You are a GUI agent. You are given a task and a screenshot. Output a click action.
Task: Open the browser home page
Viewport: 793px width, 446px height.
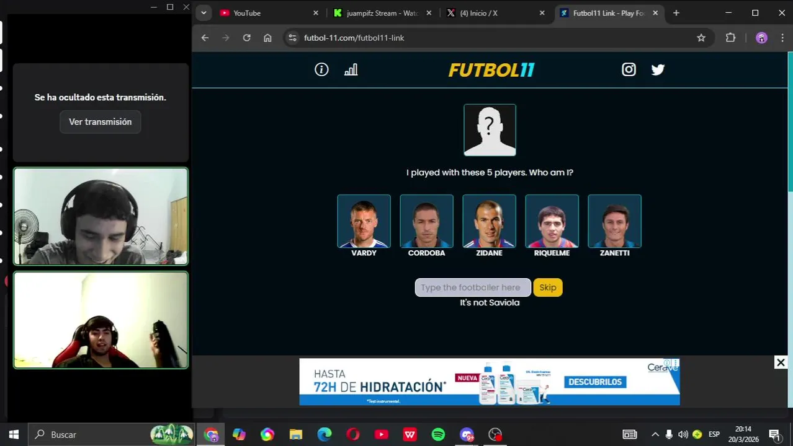(267, 38)
